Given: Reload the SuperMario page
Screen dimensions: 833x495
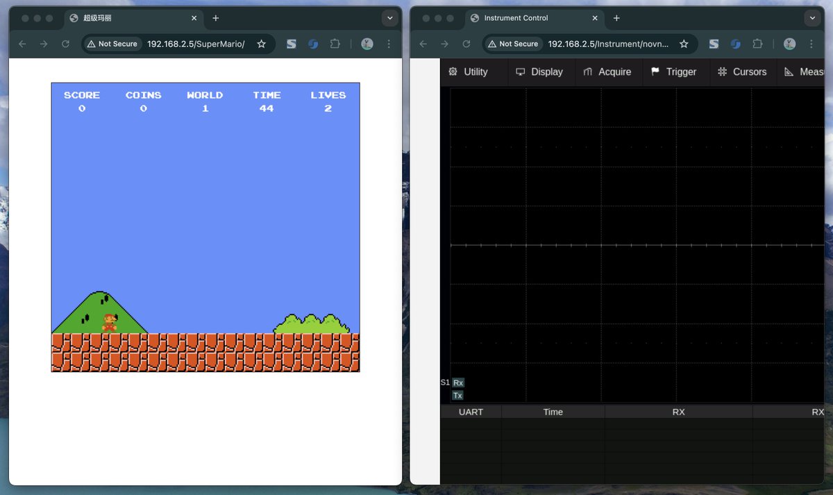Looking at the screenshot, I should (66, 44).
